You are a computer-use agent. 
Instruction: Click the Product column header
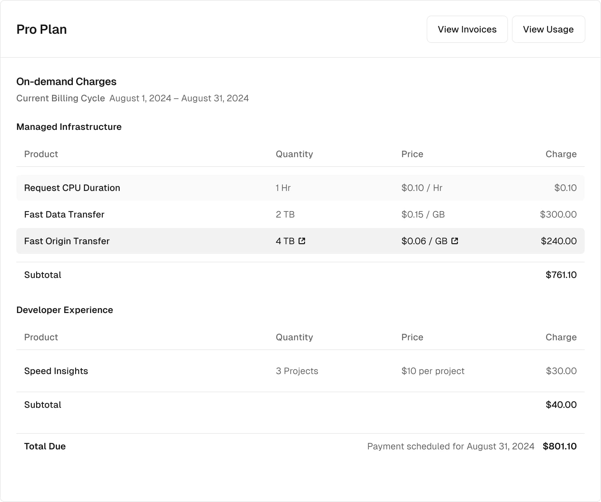[41, 154]
